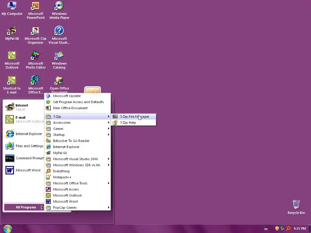Open Microsoft Access
This screenshot has height=233, width=311.
78,189
